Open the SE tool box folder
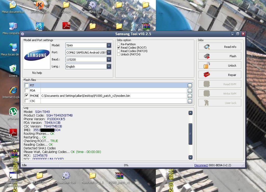 coord(39,178)
